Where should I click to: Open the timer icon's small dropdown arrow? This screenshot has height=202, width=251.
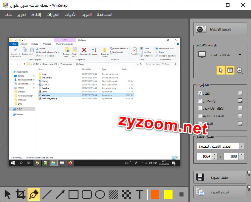tap(243, 74)
